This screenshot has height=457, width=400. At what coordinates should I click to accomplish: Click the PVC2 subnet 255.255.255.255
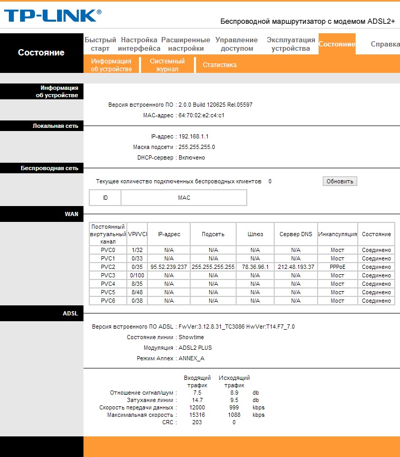213,267
